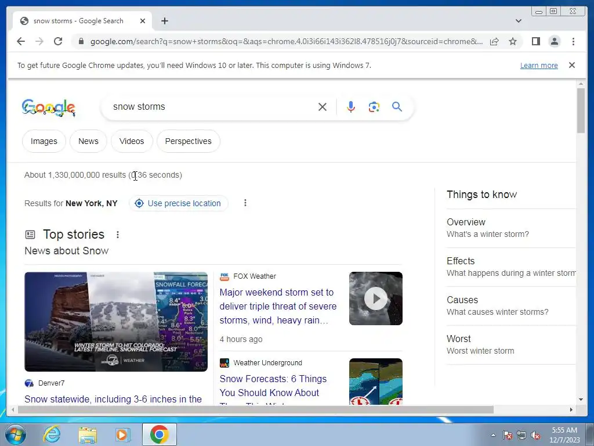Viewport: 594px width, 446px height.
Task: Open the Windows Start menu
Action: tap(16, 434)
